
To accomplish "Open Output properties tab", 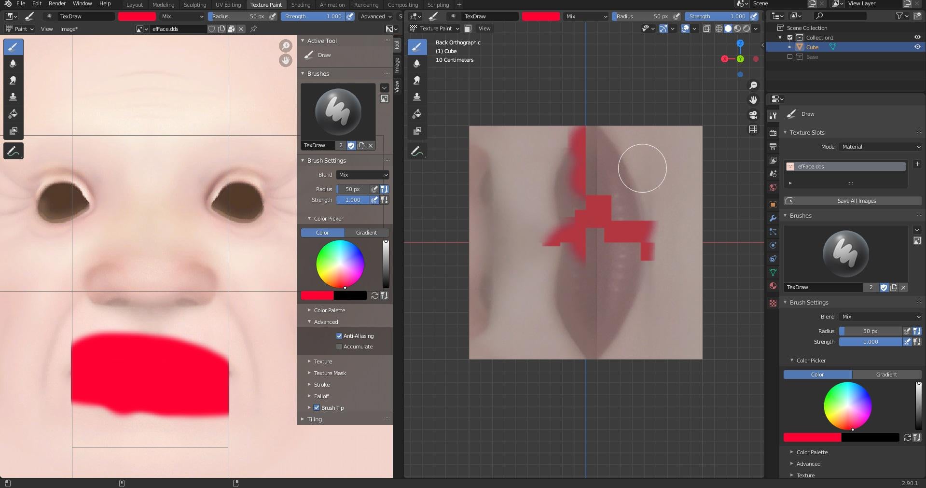I will (x=773, y=146).
